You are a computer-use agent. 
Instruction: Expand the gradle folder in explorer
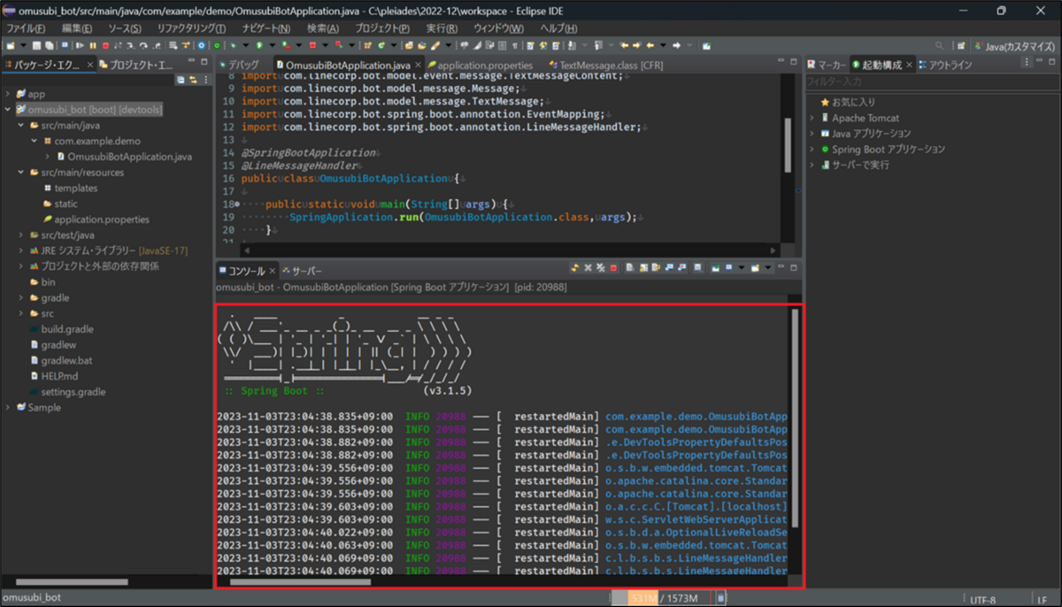tap(20, 298)
